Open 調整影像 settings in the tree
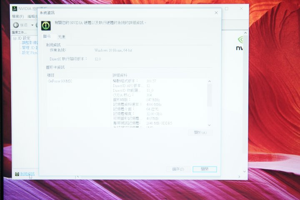Image resolution: width=300 pixels, height=200 pixels. pos(30,42)
